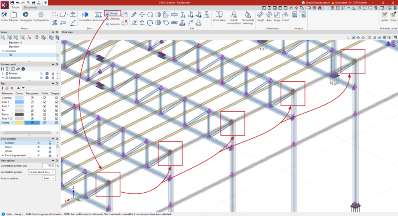The image size is (398, 216).
Task: Open the Catalogues tool
Action: tap(26, 16)
